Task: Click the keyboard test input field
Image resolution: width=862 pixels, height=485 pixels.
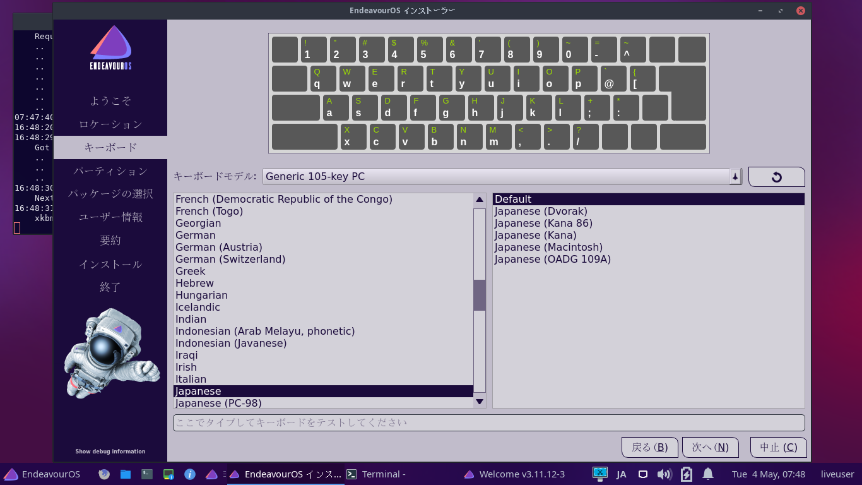Action: coord(489,422)
